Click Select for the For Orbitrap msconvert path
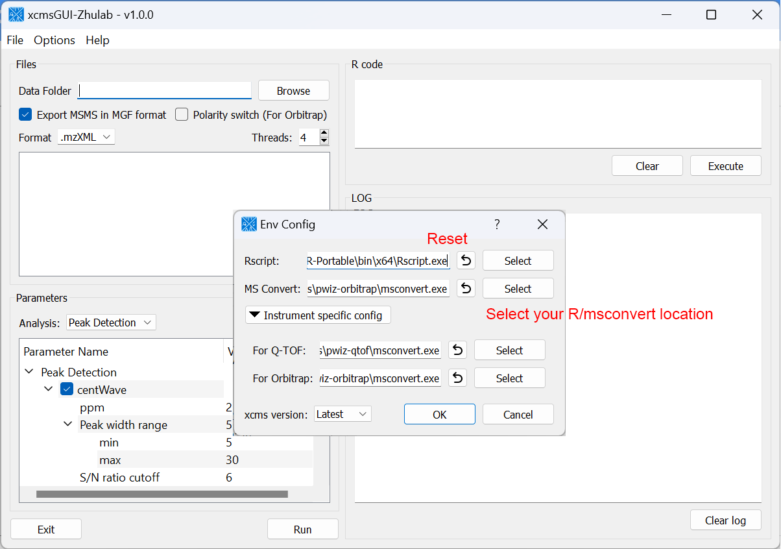This screenshot has width=781, height=549. click(x=510, y=378)
